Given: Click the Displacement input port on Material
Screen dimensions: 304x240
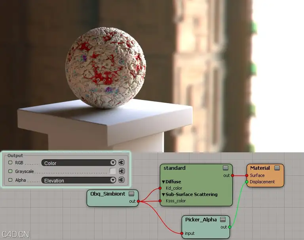Looking at the screenshot, I should (247, 182).
